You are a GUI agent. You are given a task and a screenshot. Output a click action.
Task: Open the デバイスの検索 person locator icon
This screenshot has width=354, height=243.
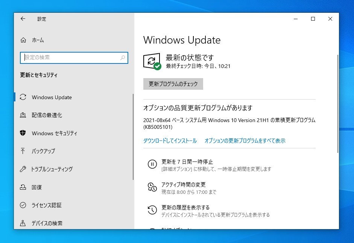(23, 223)
